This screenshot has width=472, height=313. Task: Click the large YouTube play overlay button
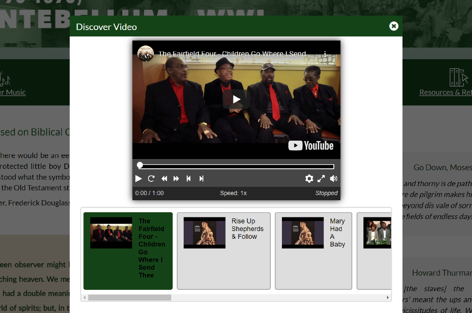(x=236, y=99)
